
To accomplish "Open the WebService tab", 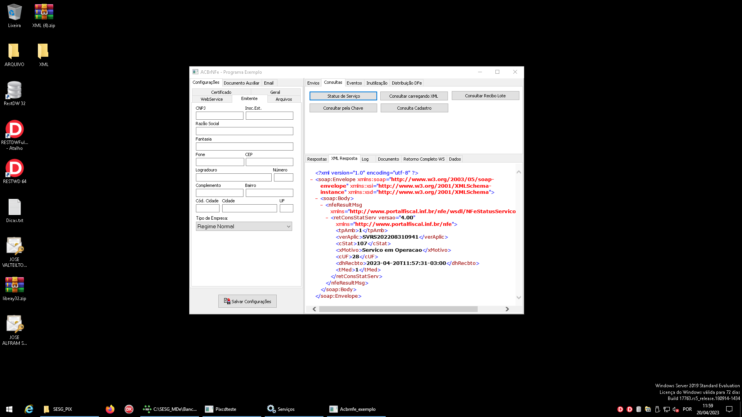I will (212, 99).
